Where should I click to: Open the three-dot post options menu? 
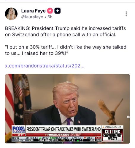pos(126,14)
